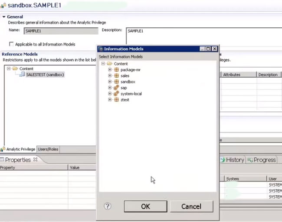This screenshot has height=222, width=282.
Task: Collapse the General section
Action: click(x=4, y=17)
